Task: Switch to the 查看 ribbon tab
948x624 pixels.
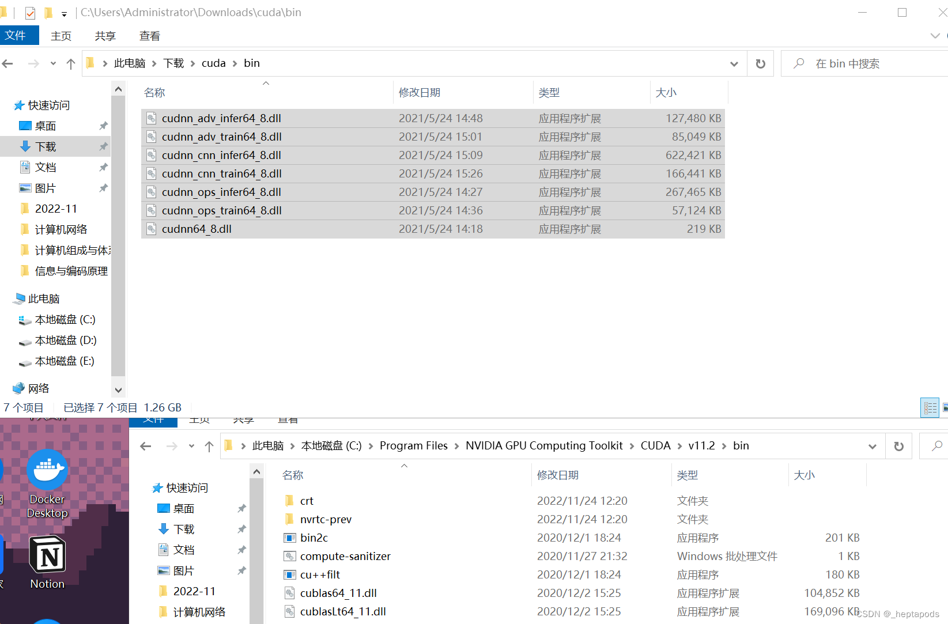Action: pos(149,35)
